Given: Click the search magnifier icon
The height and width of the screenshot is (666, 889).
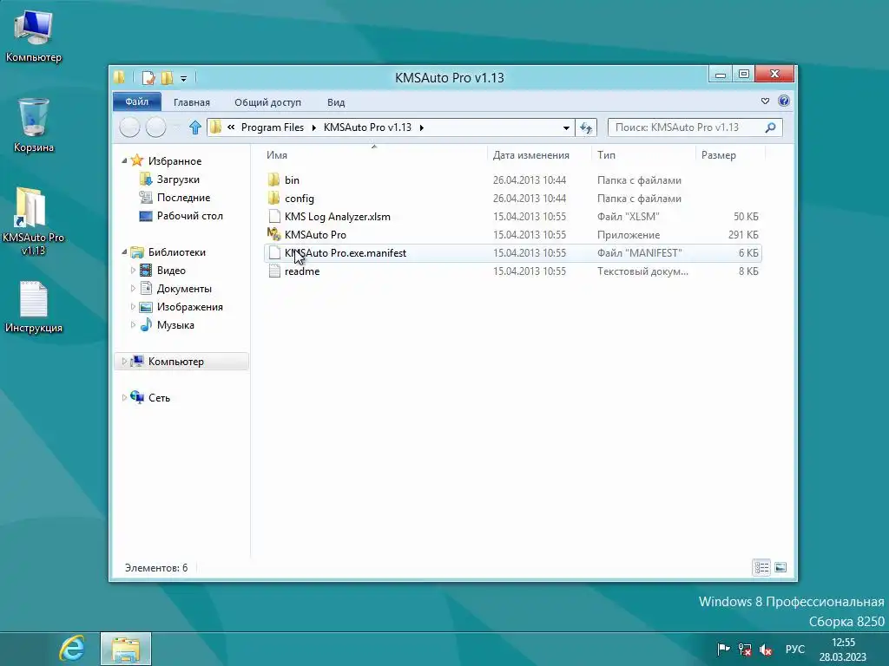Looking at the screenshot, I should tap(771, 127).
